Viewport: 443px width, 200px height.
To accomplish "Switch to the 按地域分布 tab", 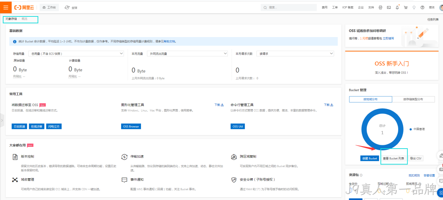I will point(371,99).
